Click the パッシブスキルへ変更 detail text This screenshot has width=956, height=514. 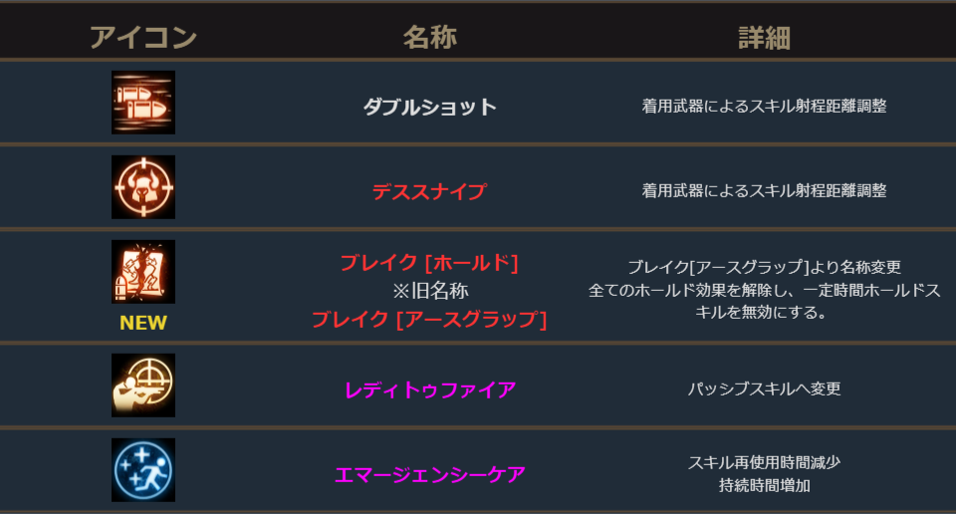[764, 388]
